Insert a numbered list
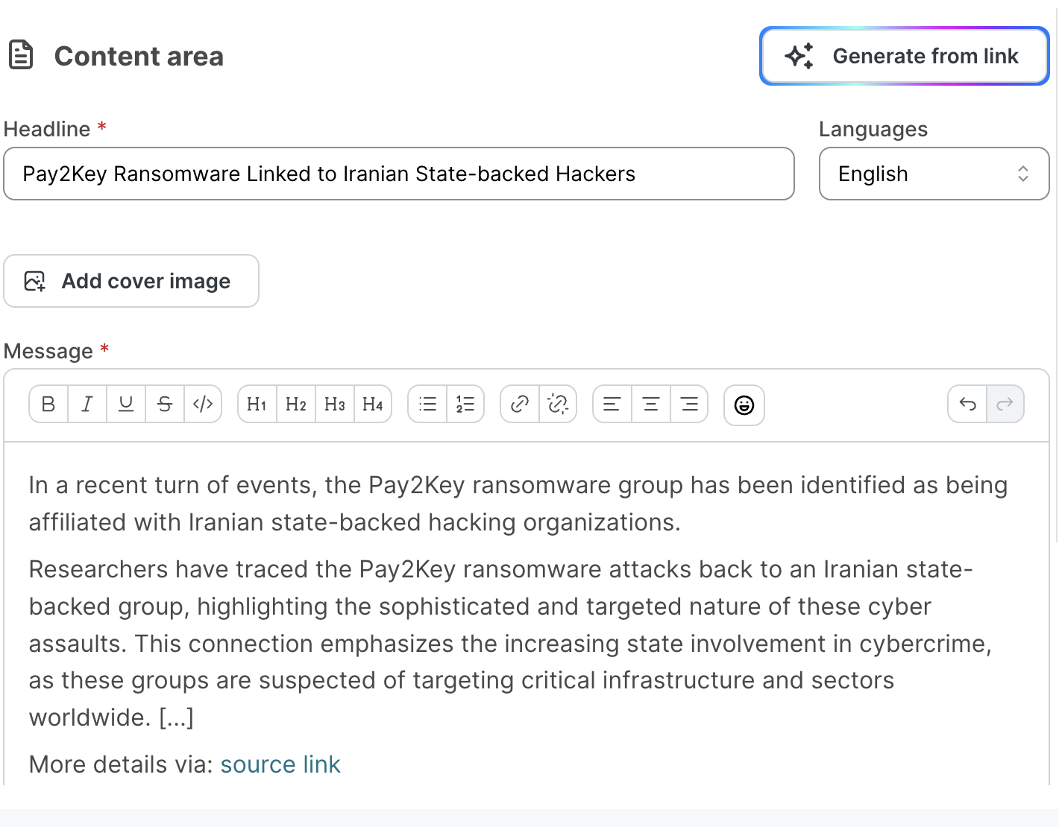Image resolution: width=1059 pixels, height=827 pixels. coord(465,404)
